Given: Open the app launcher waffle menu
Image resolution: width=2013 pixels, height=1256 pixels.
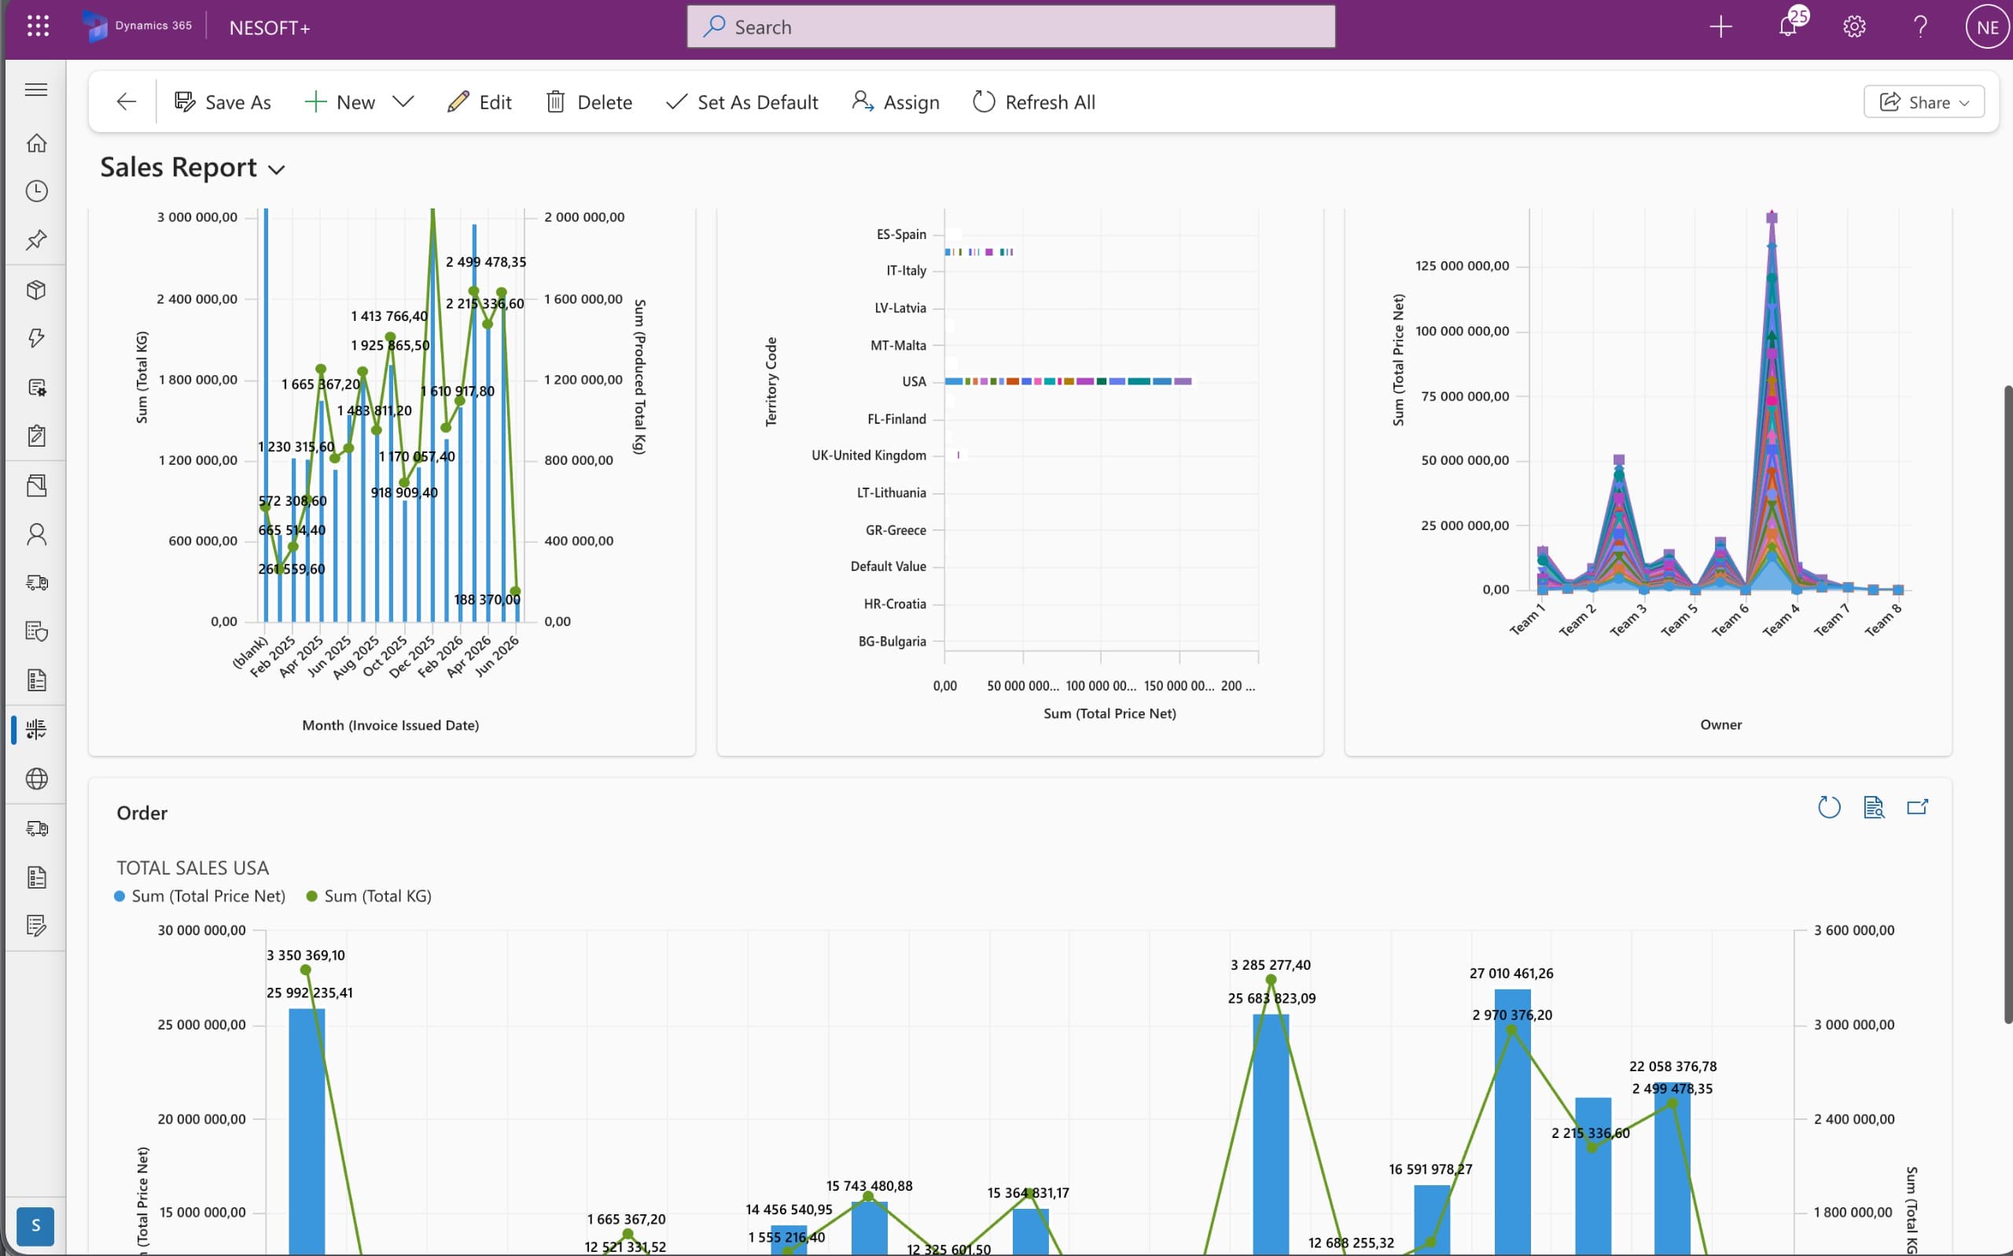Looking at the screenshot, I should point(38,27).
